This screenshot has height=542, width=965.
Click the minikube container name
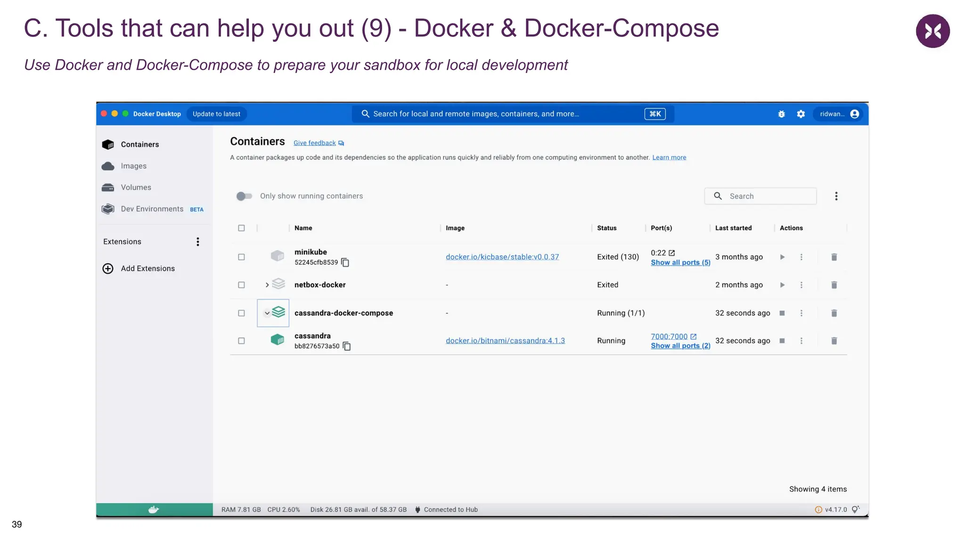click(x=311, y=252)
